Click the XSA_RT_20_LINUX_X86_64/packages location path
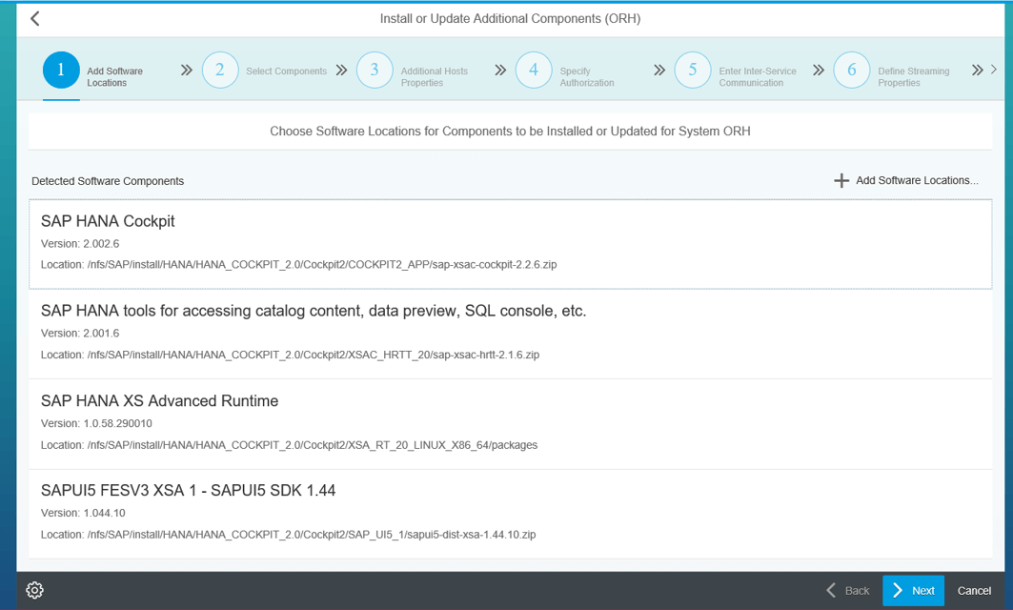The width and height of the screenshot is (1013, 610). (x=289, y=445)
